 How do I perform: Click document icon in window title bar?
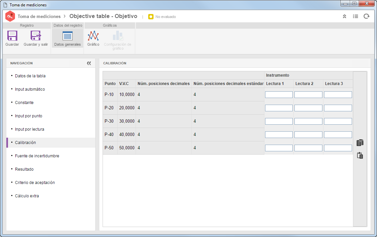[x=5, y=5]
